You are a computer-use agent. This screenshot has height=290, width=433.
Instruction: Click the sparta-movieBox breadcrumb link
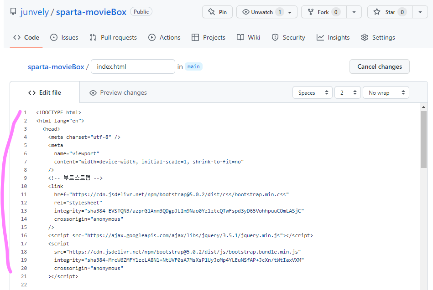click(56, 67)
